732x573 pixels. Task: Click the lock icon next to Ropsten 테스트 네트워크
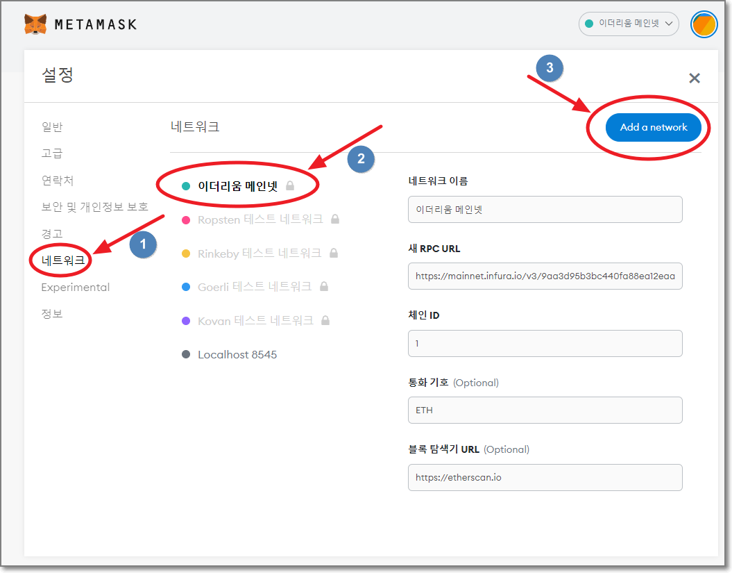pyautogui.click(x=334, y=218)
